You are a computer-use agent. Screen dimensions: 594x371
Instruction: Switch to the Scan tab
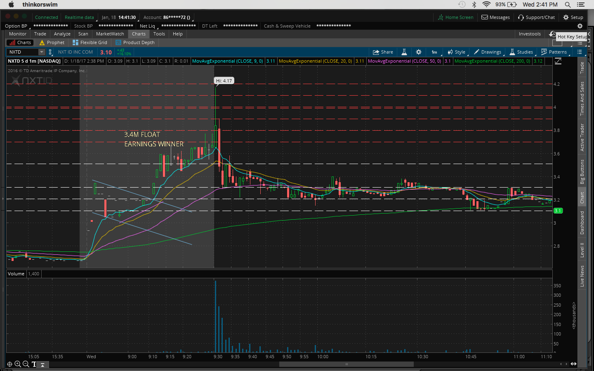tap(83, 34)
